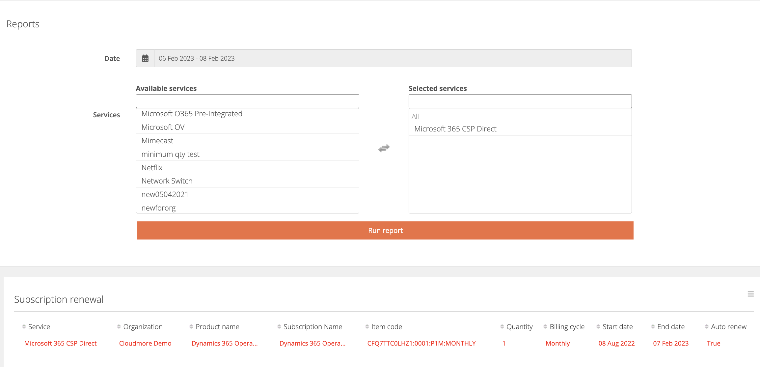Sort table by End date column
The width and height of the screenshot is (760, 367).
tap(670, 326)
